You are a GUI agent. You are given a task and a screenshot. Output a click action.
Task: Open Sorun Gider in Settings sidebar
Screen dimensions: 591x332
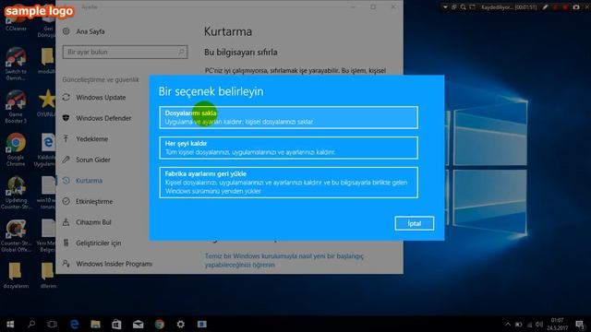click(x=93, y=160)
